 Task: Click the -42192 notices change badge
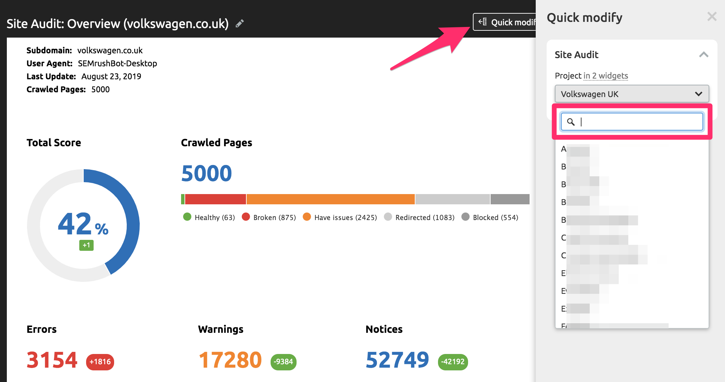[453, 362]
